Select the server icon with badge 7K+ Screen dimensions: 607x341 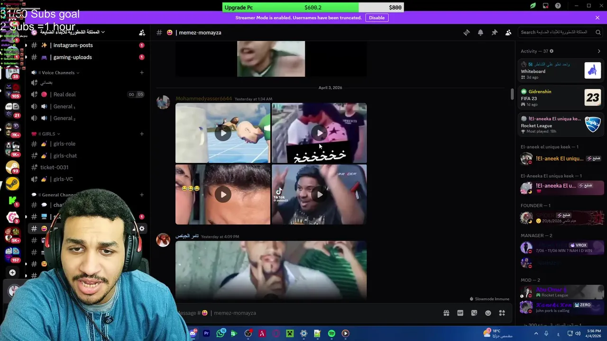click(12, 129)
